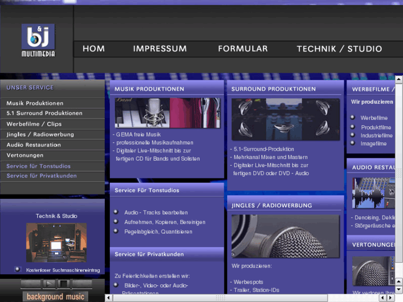Screen dimensions: 403x302
Task: Open the Formular navigation item
Action: click(x=242, y=49)
